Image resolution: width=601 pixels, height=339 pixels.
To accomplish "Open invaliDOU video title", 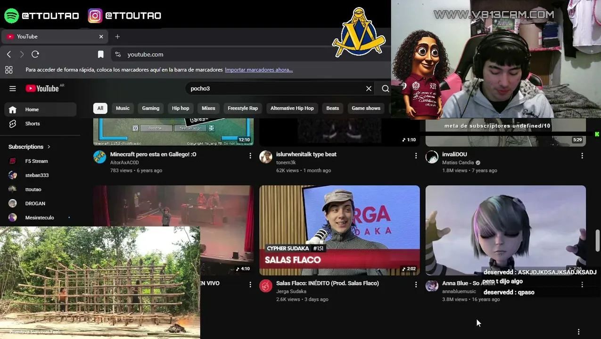I will pyautogui.click(x=454, y=154).
